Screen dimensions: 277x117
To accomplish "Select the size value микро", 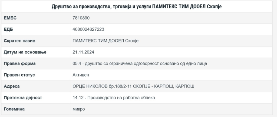I will pos(79,109).
